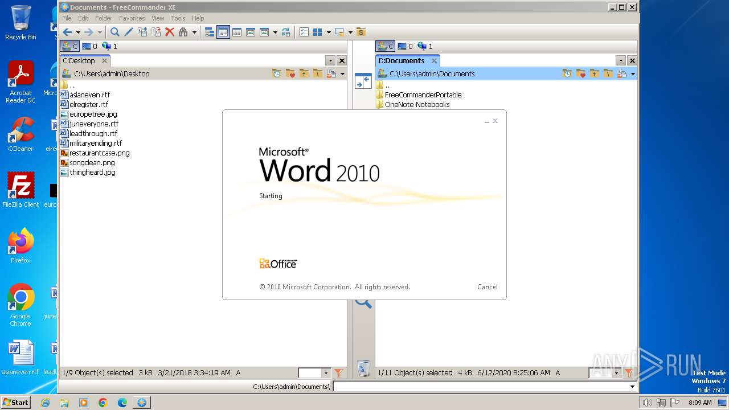729x410 pixels.
Task: Click the network drive 1 button in right pane
Action: click(x=425, y=46)
